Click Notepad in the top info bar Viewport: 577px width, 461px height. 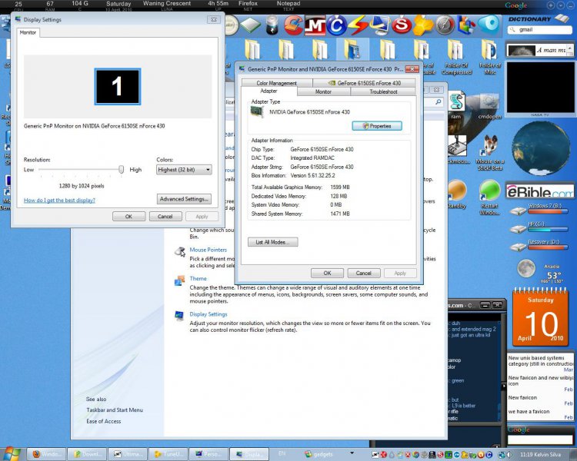pos(288,4)
